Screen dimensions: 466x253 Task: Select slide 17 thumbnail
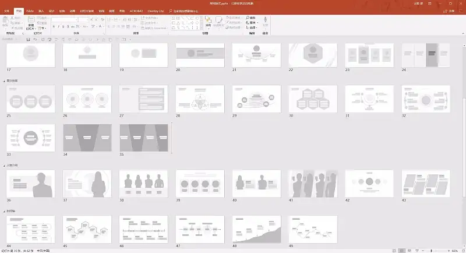click(31, 55)
